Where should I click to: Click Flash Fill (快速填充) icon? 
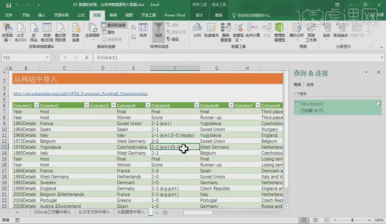coord(211,30)
